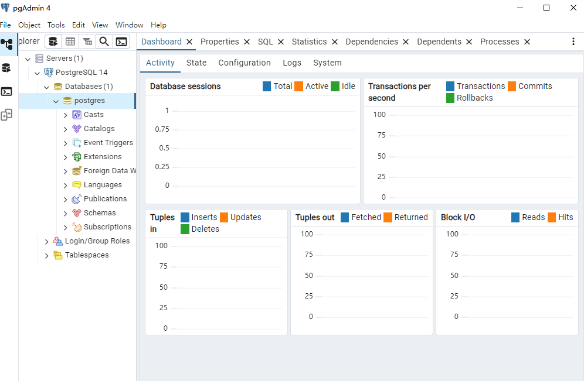Open the three-dot panel options menu

(x=573, y=42)
